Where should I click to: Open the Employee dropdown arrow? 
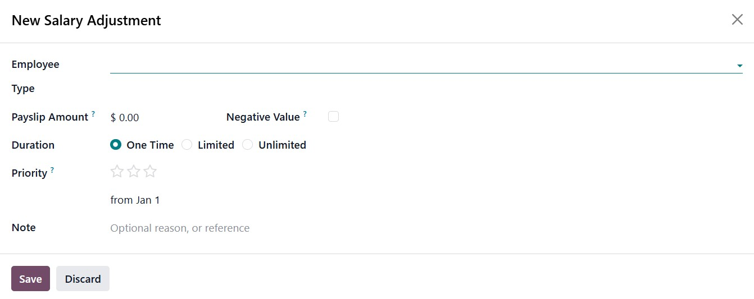coord(739,66)
